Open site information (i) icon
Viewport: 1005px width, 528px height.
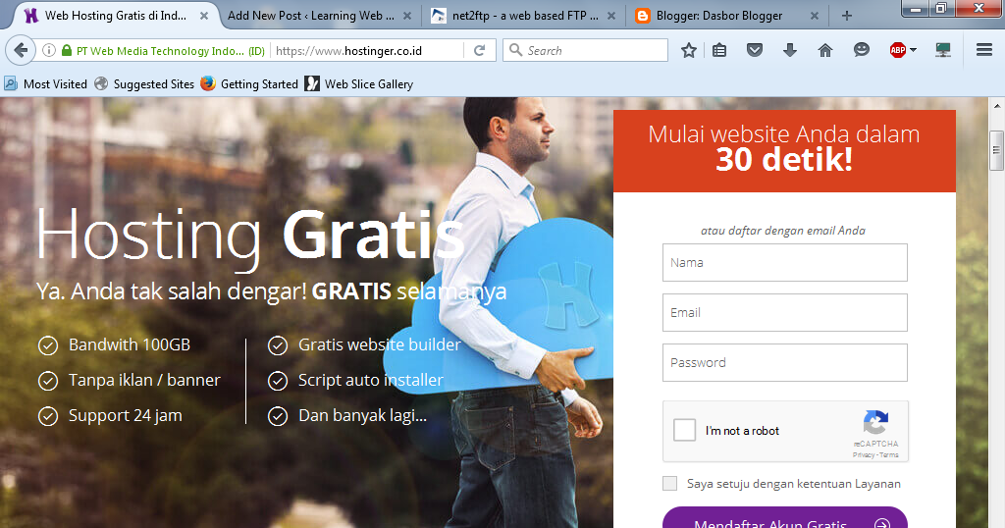coord(49,50)
